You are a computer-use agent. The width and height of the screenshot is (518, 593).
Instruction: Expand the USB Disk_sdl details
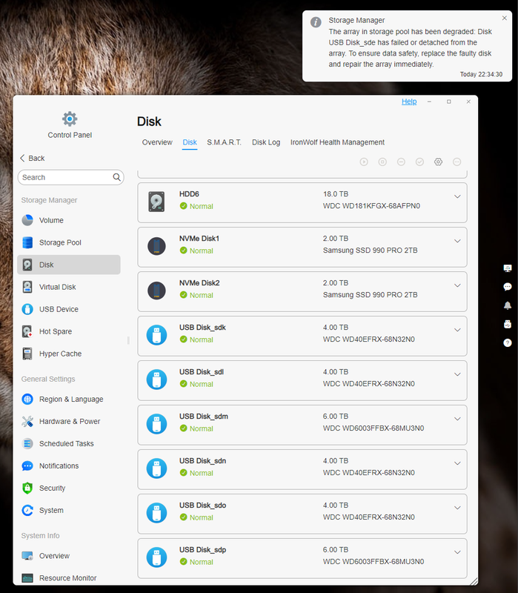click(457, 374)
